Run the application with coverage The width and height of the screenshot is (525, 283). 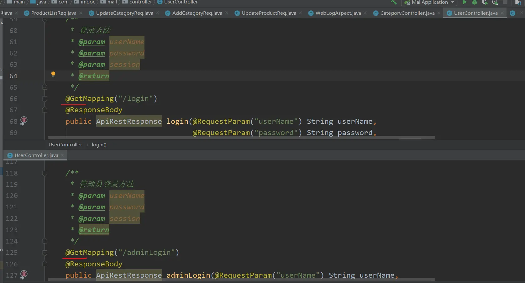click(x=485, y=2)
